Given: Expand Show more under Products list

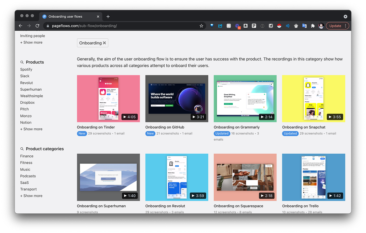Looking at the screenshot, I should 31,129.
